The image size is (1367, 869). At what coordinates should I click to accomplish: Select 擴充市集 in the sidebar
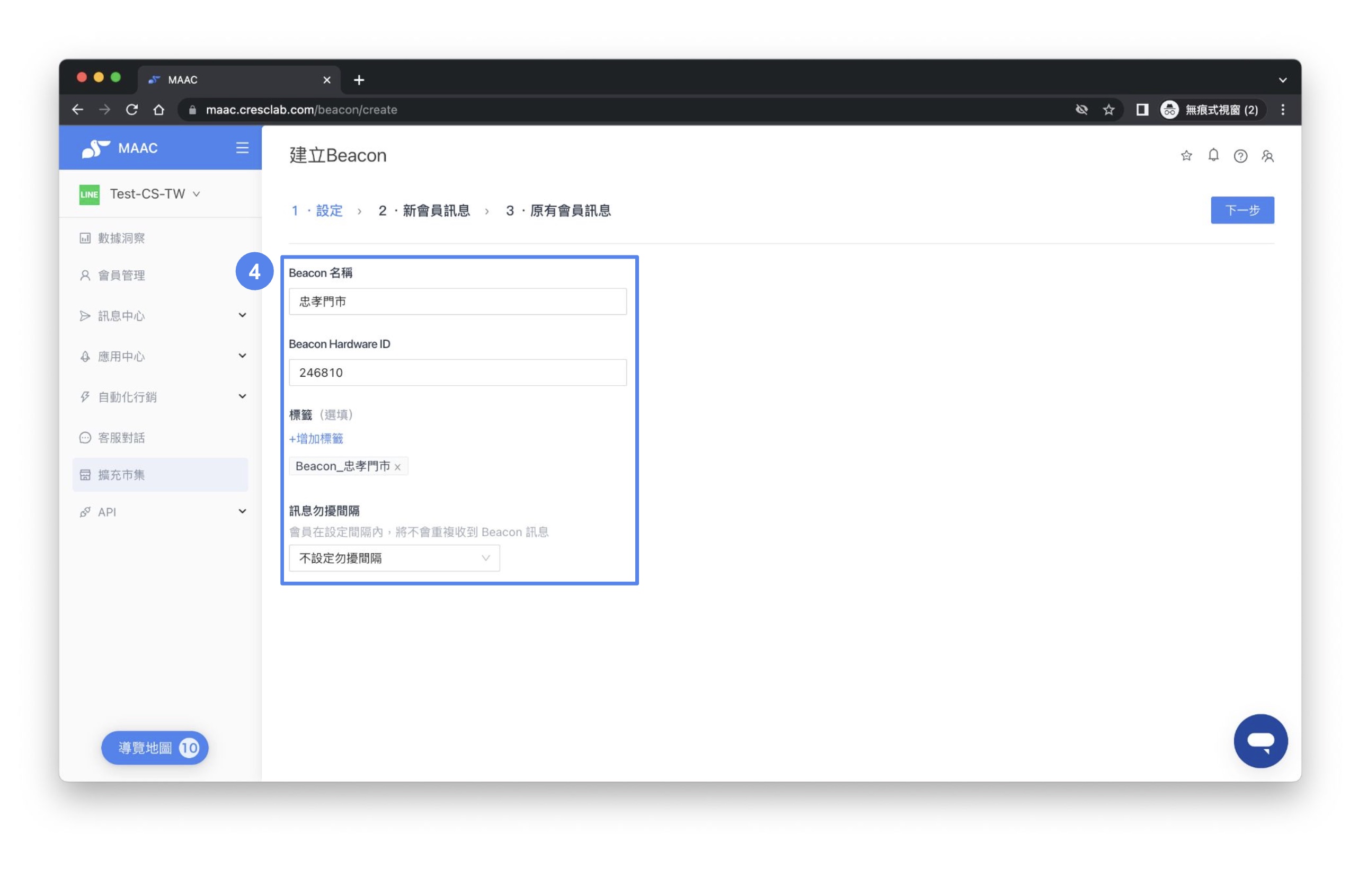pyautogui.click(x=161, y=475)
